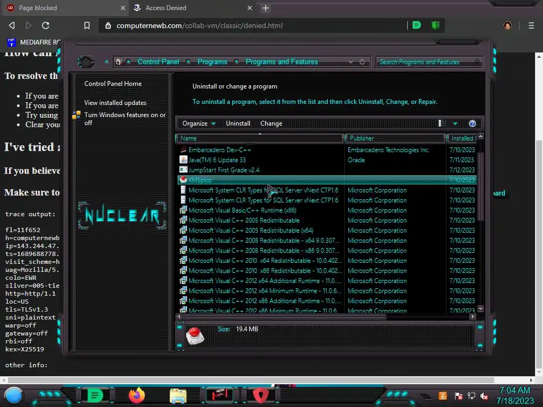Open View installed updates link
The height and width of the screenshot is (407, 543).
tap(115, 103)
